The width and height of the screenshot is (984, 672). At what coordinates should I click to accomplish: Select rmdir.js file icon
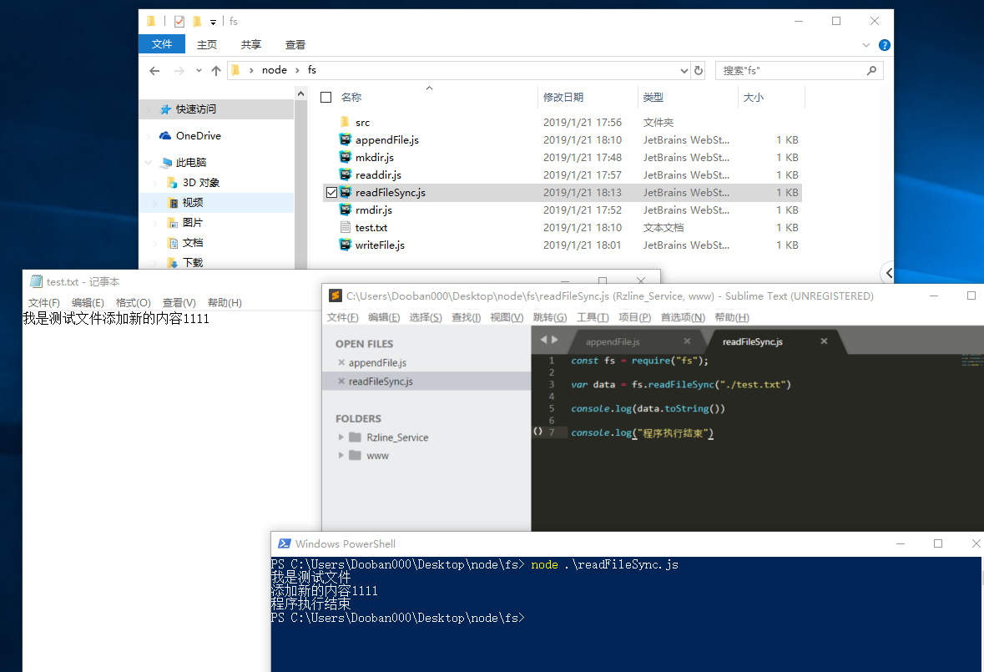click(346, 210)
